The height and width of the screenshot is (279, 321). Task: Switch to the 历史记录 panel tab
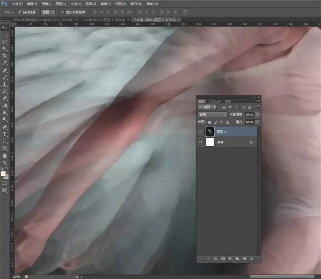215,101
